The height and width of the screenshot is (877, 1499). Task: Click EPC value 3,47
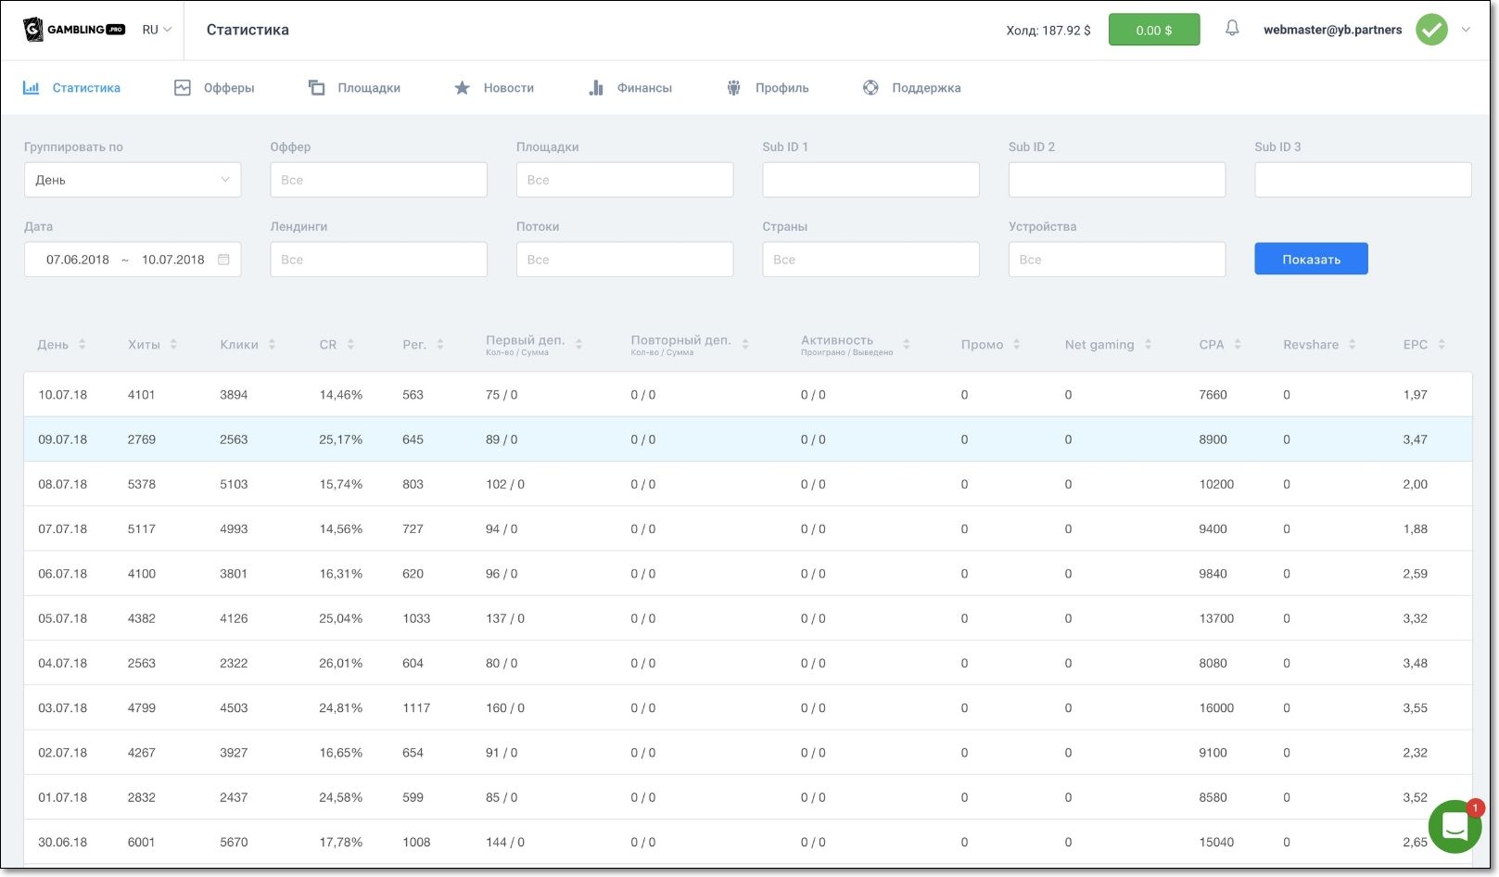pos(1415,439)
